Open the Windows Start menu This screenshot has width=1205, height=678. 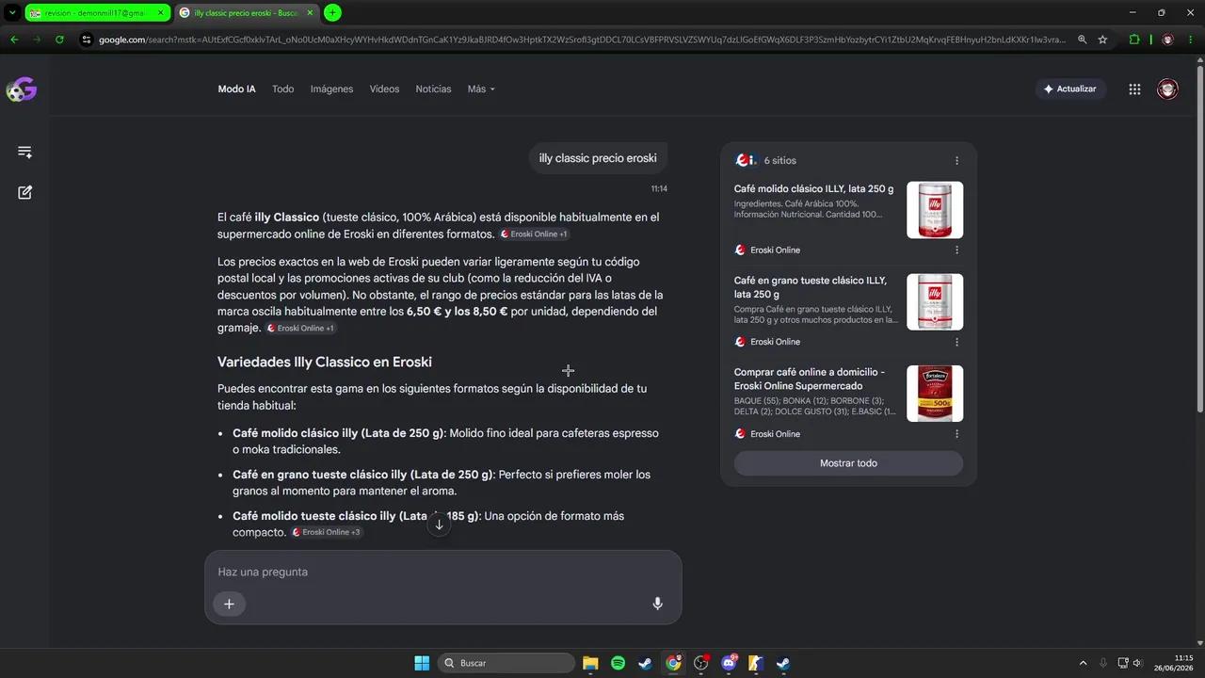click(x=422, y=663)
